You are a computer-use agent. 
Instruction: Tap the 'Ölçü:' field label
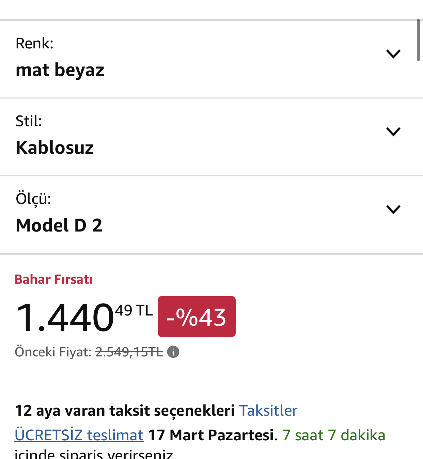[x=33, y=199]
